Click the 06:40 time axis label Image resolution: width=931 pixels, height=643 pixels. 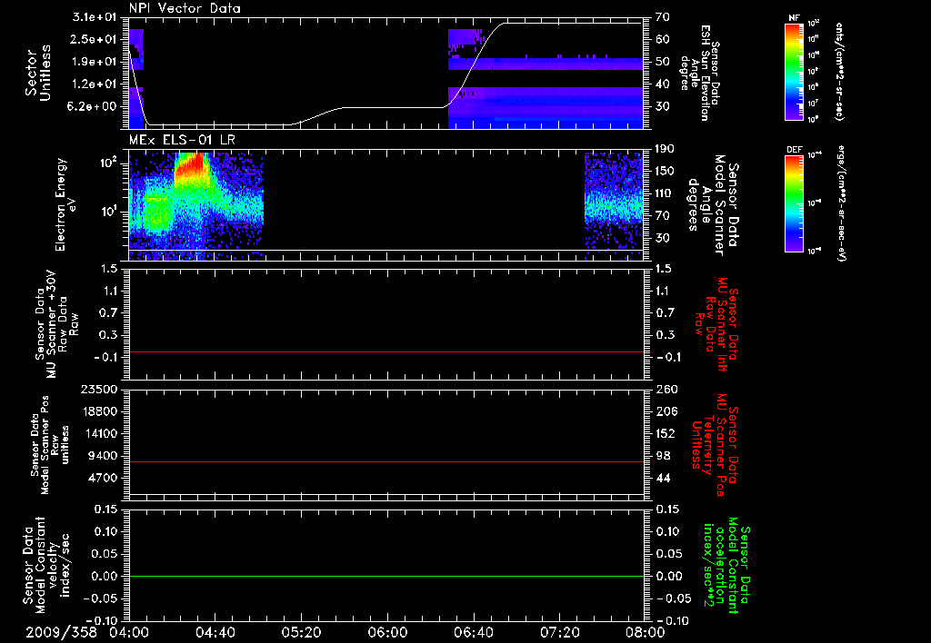(473, 632)
